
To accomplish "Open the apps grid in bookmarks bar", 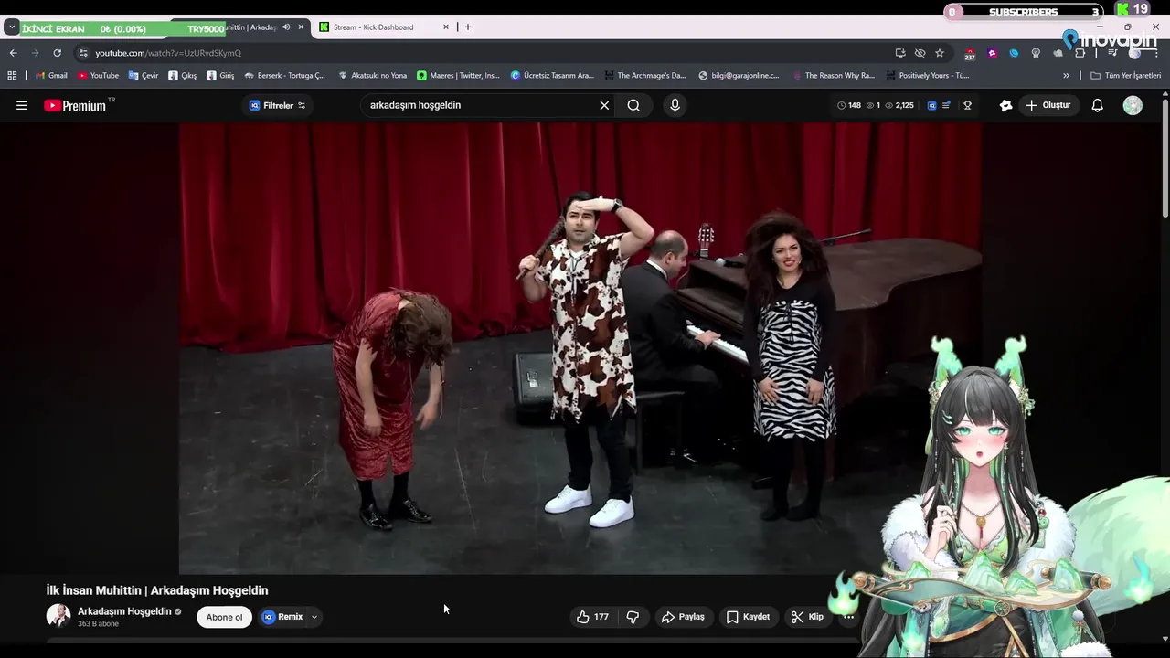I will click(x=12, y=76).
